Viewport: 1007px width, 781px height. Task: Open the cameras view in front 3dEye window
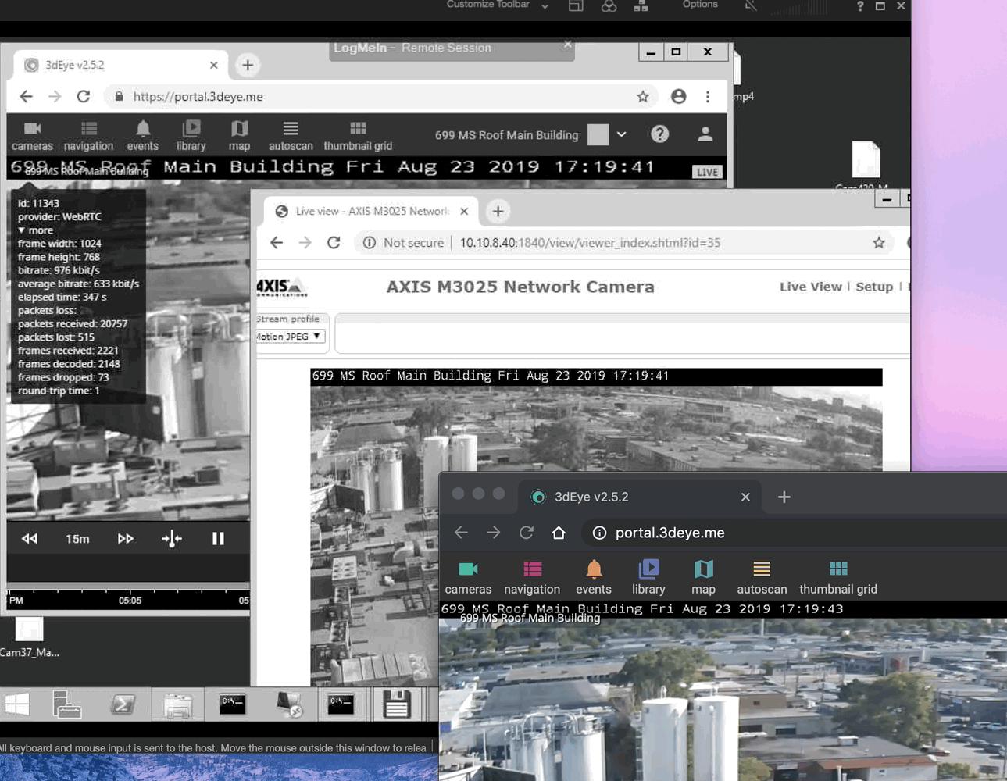point(468,577)
